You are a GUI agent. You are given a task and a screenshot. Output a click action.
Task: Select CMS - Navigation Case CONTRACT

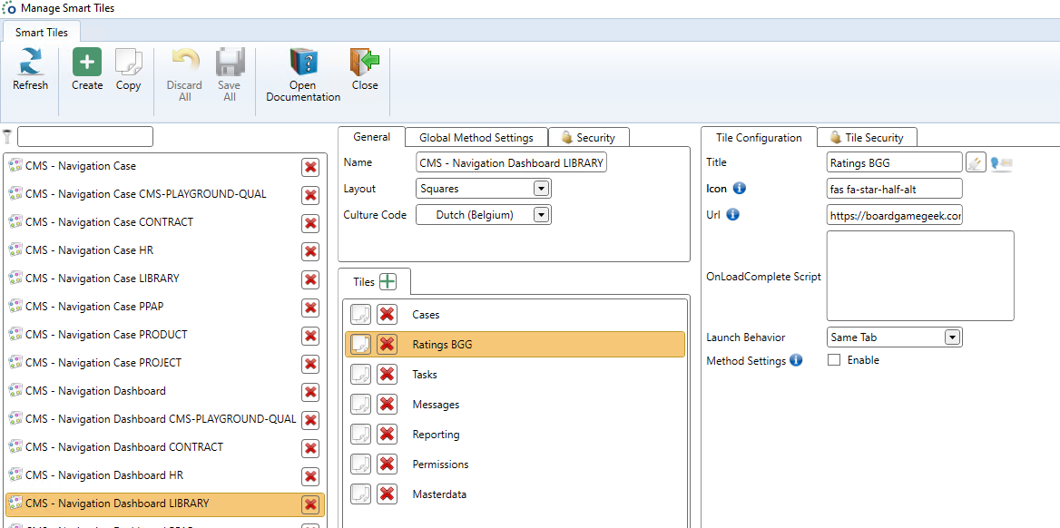click(110, 221)
